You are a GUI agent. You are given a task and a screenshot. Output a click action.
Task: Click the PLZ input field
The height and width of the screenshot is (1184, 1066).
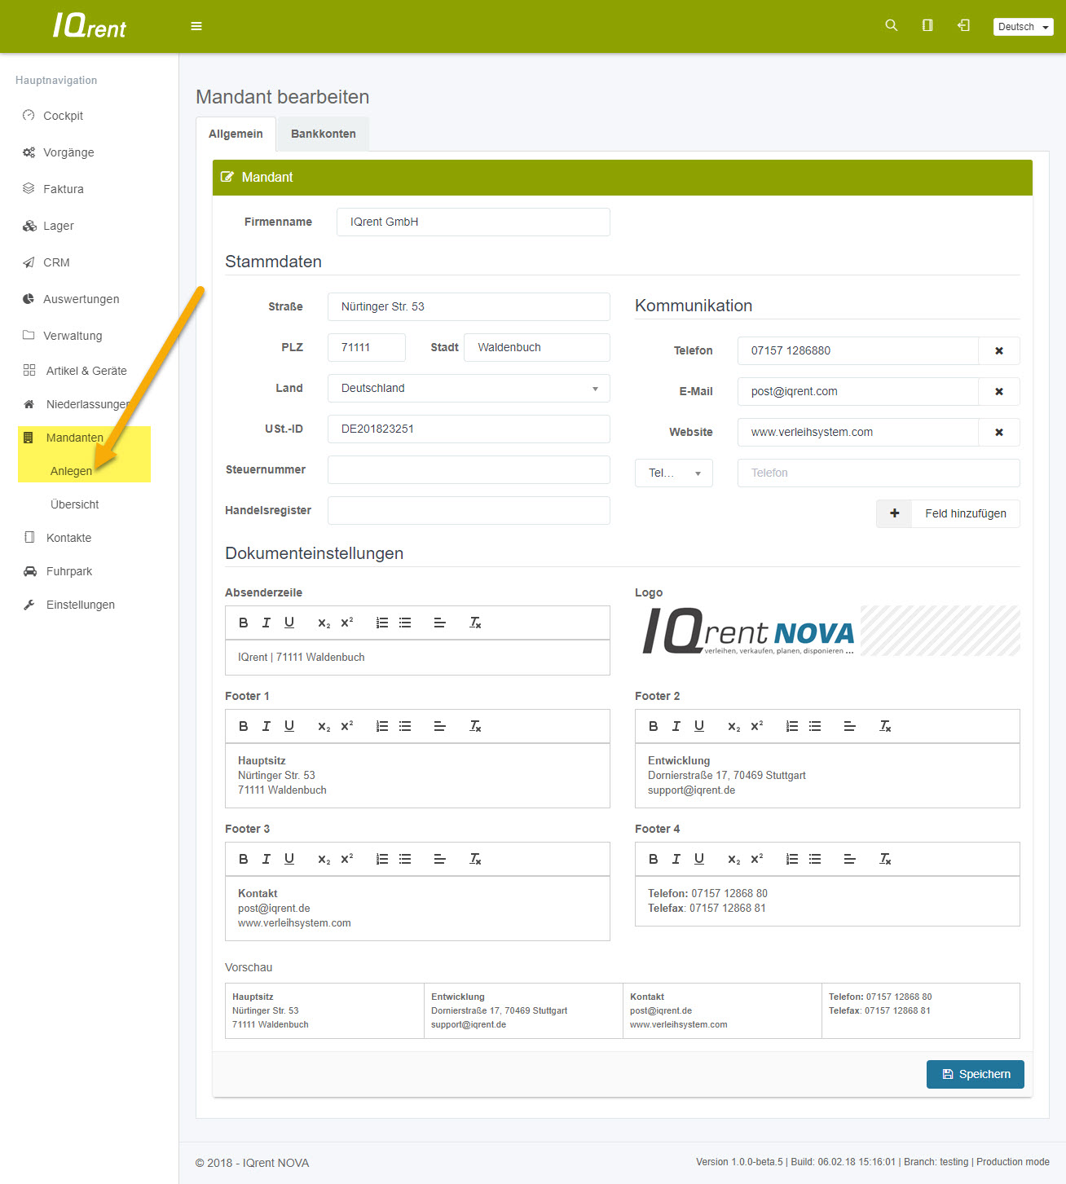[367, 347]
